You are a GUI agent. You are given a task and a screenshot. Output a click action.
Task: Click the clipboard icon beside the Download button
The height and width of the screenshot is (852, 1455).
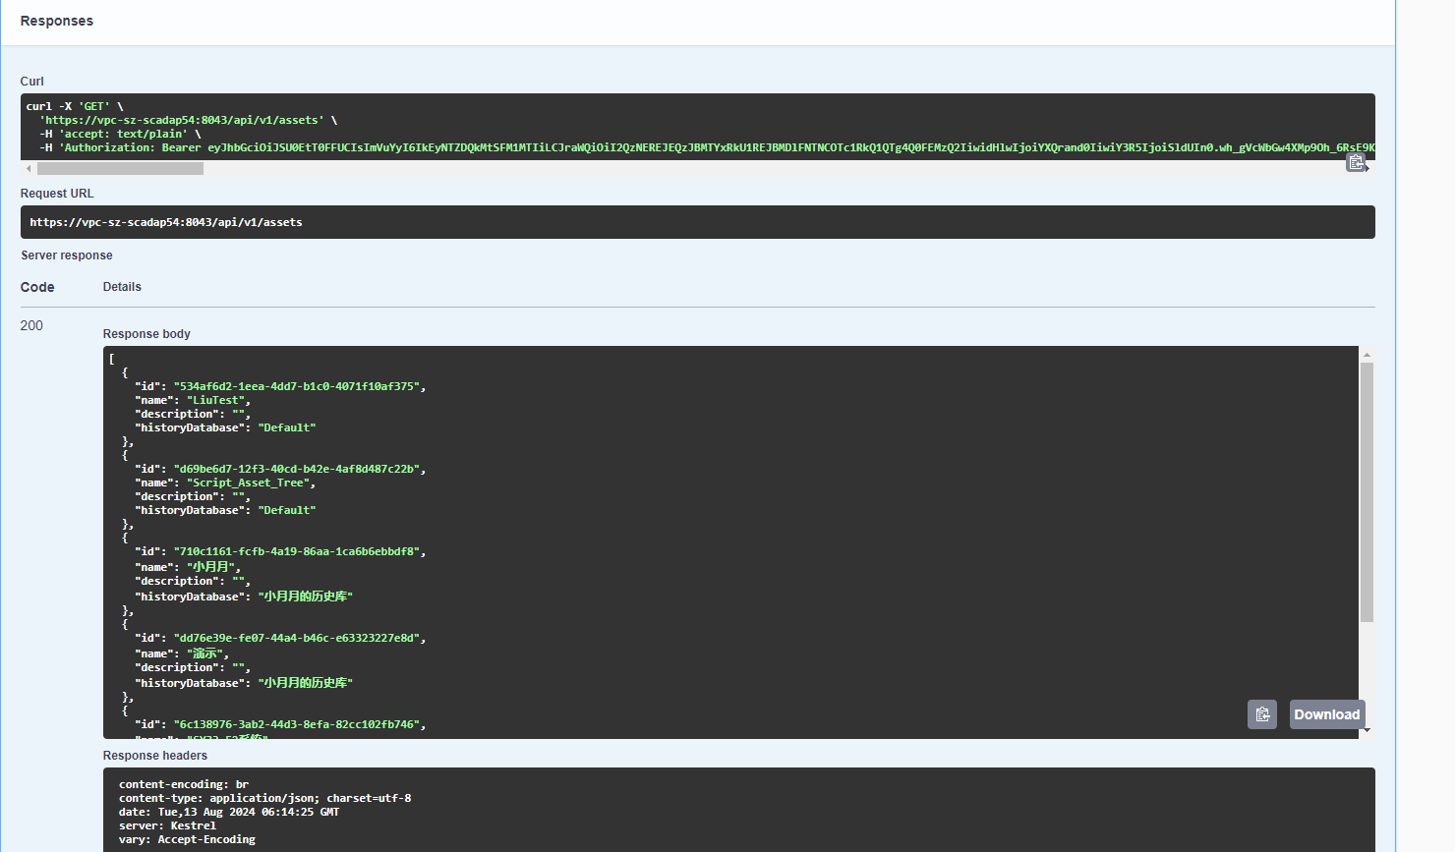tap(1262, 714)
